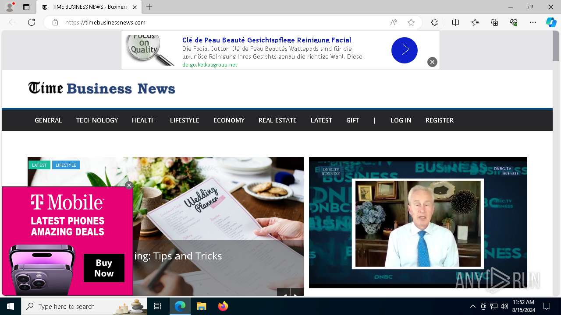This screenshot has height=315, width=561.
Task: Toggle split screen view
Action: [x=455, y=22]
